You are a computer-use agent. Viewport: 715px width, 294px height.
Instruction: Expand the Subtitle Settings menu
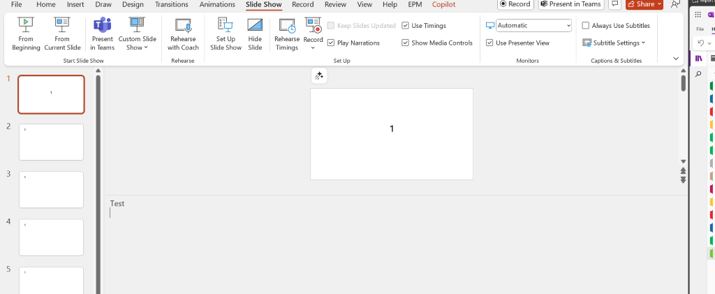tap(614, 43)
